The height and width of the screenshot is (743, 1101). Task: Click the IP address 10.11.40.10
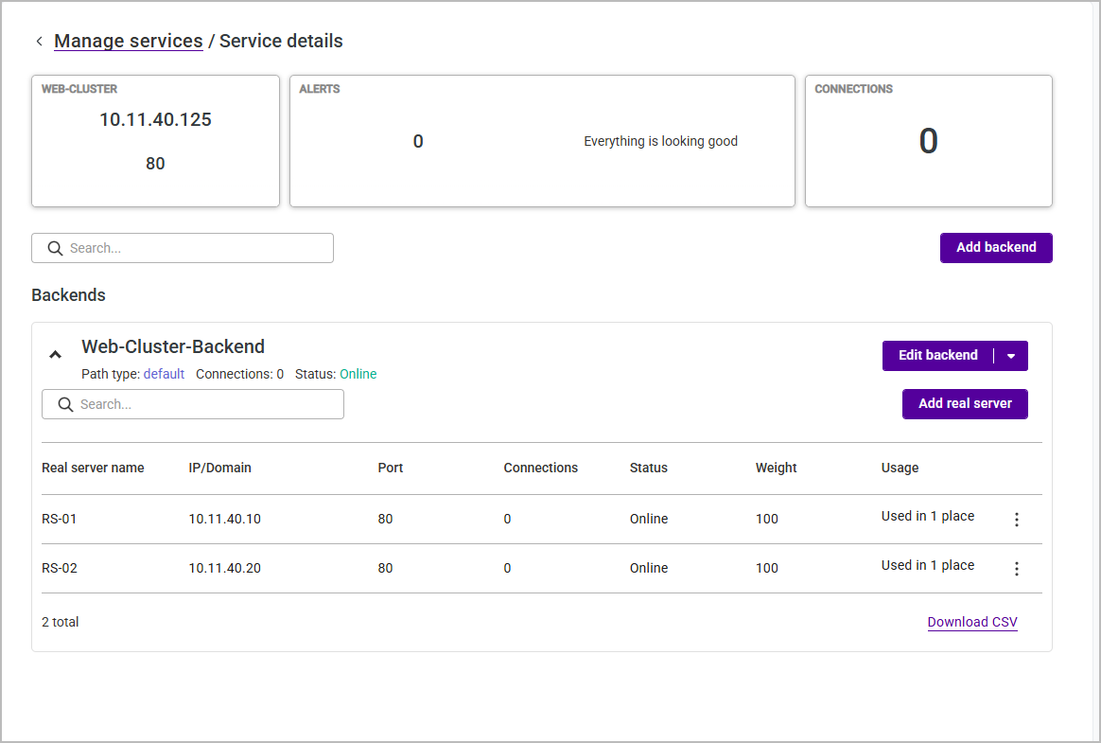225,520
